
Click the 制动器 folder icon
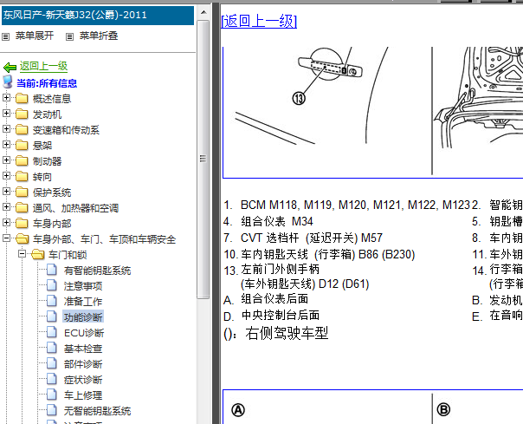point(22,160)
